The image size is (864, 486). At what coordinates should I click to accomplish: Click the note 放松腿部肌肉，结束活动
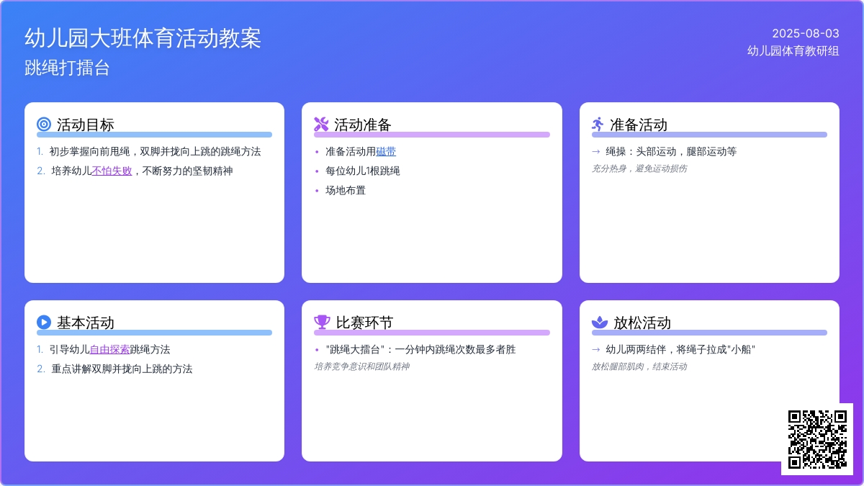pyautogui.click(x=639, y=366)
